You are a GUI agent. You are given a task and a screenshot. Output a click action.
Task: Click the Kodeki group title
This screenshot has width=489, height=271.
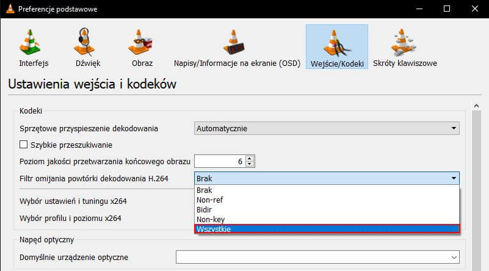(x=31, y=110)
